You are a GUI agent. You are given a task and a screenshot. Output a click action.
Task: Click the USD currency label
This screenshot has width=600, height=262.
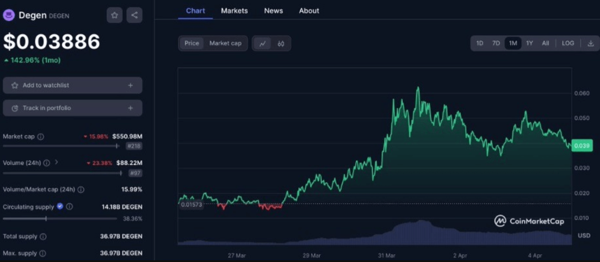coord(584,235)
